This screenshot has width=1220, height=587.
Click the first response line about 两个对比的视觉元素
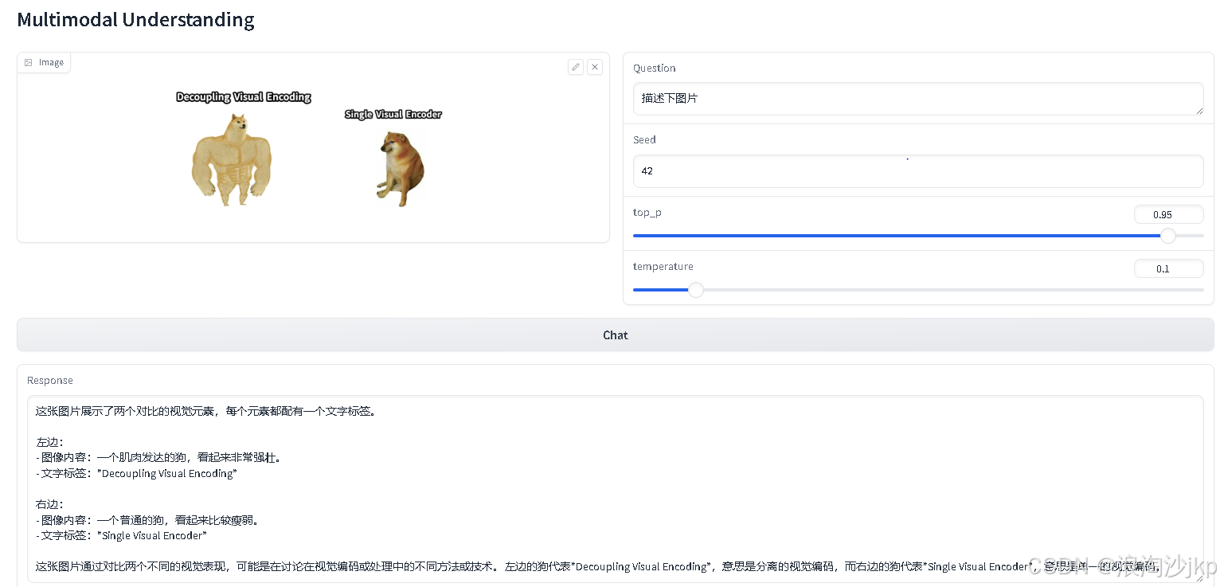pos(206,411)
